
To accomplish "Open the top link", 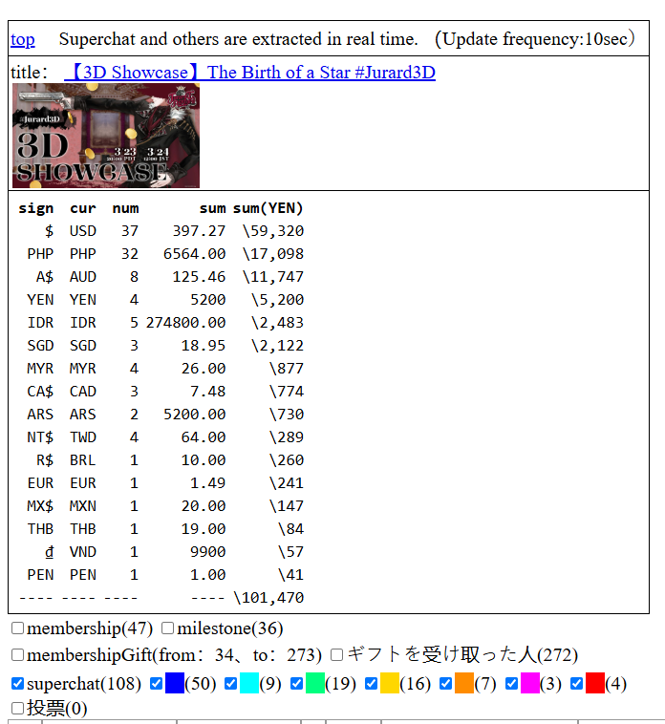I will coord(23,39).
